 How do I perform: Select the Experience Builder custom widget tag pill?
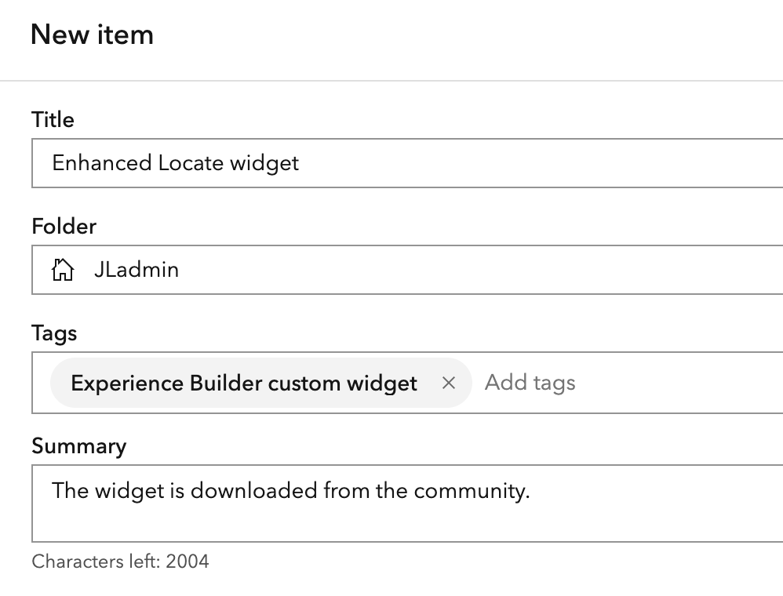tap(243, 383)
